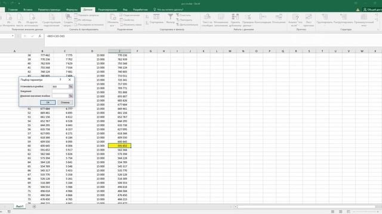Open Проверка данных dropdown
Image resolution: width=382 pixels, height=214 pixels.
click(248, 20)
